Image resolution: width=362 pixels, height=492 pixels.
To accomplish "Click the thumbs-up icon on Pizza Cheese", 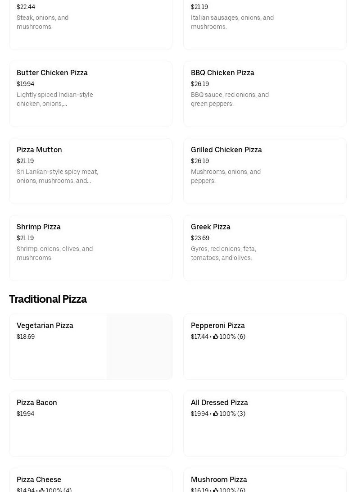I will (x=42, y=490).
